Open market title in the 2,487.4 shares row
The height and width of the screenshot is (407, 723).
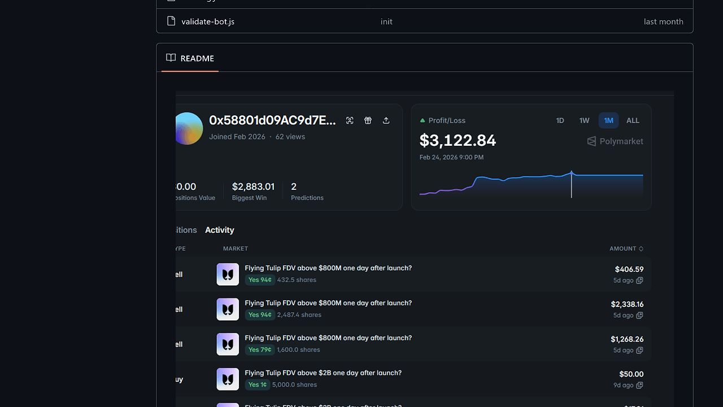point(328,303)
